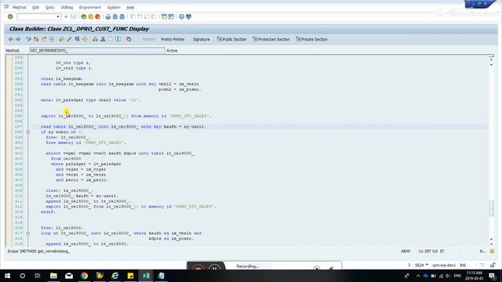Open the Environment menu

coord(90,7)
